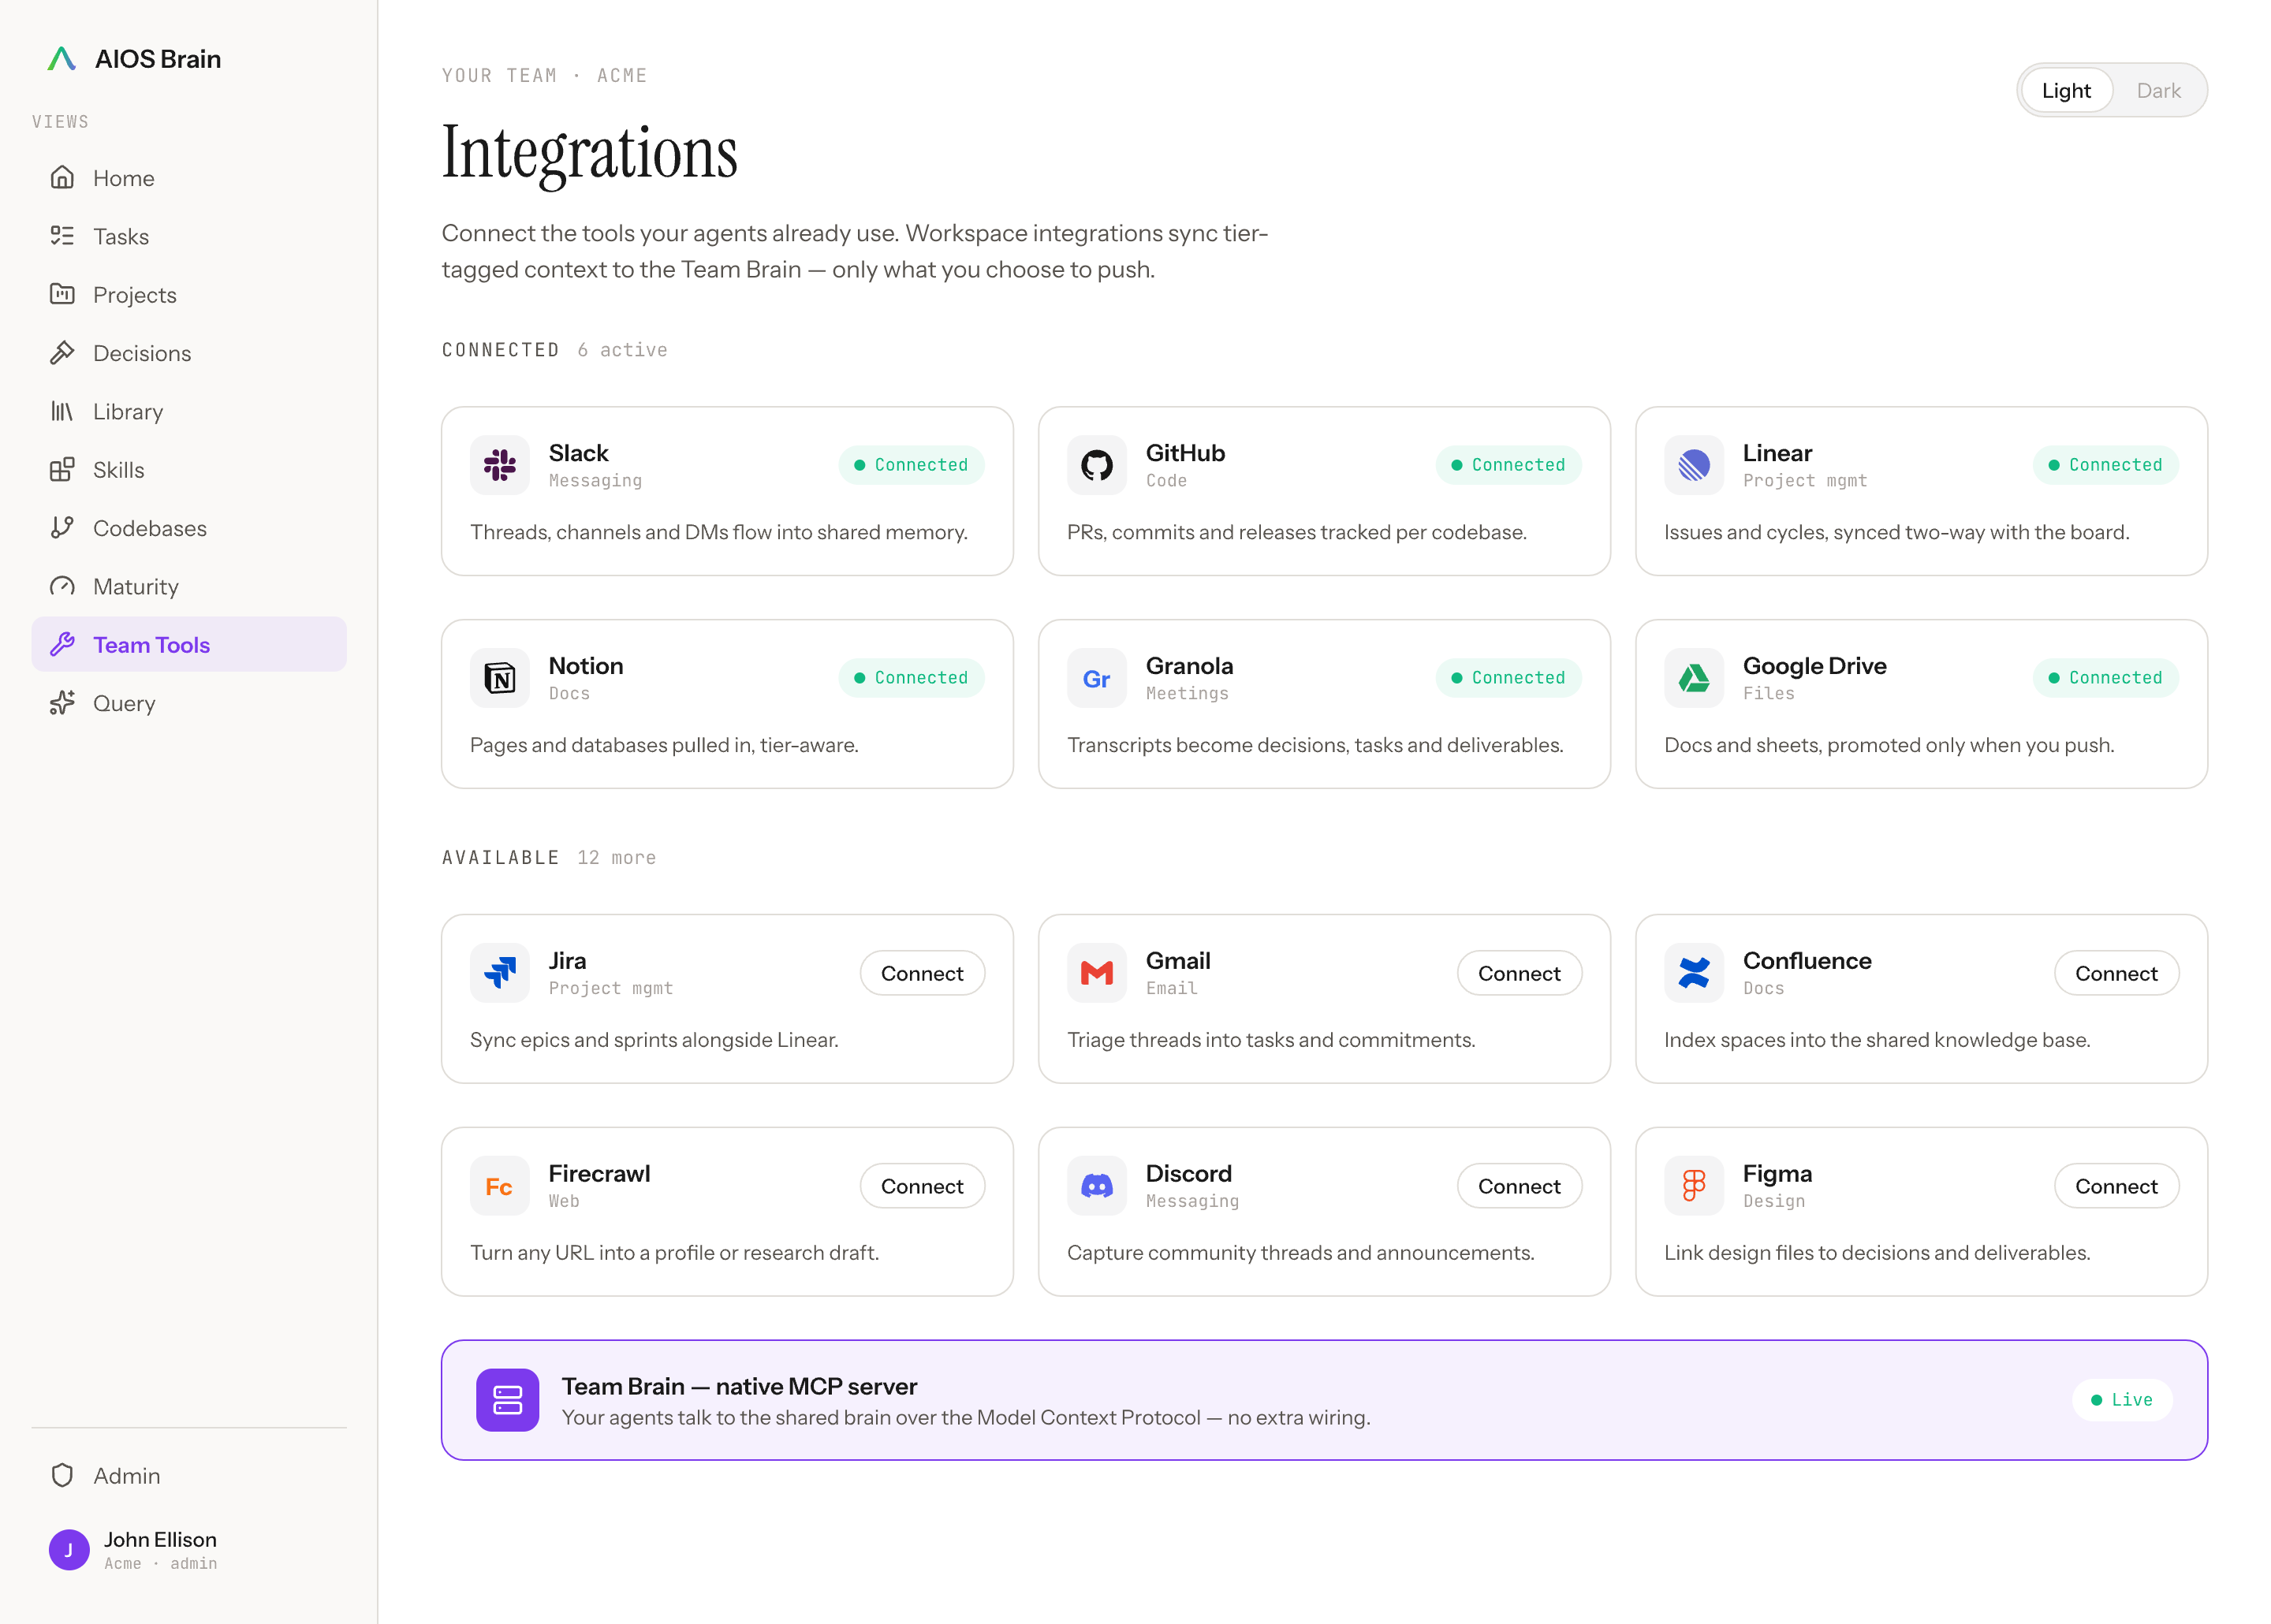Image resolution: width=2271 pixels, height=1624 pixels.
Task: Open the Query view
Action: click(189, 703)
